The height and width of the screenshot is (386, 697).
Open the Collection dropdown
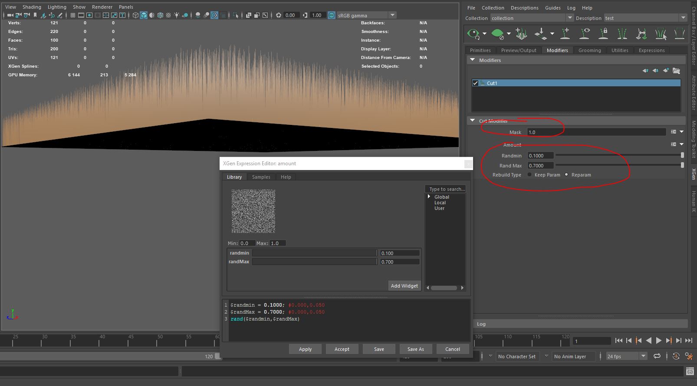click(x=532, y=18)
